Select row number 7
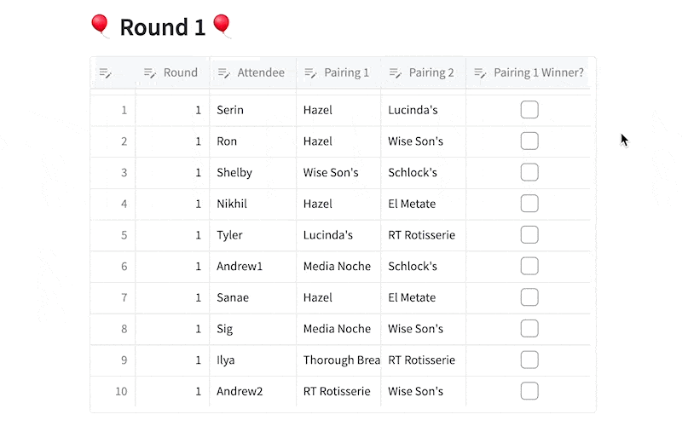 (x=113, y=297)
